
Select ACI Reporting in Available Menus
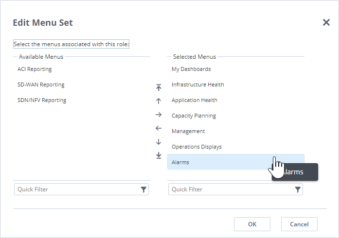(x=35, y=69)
